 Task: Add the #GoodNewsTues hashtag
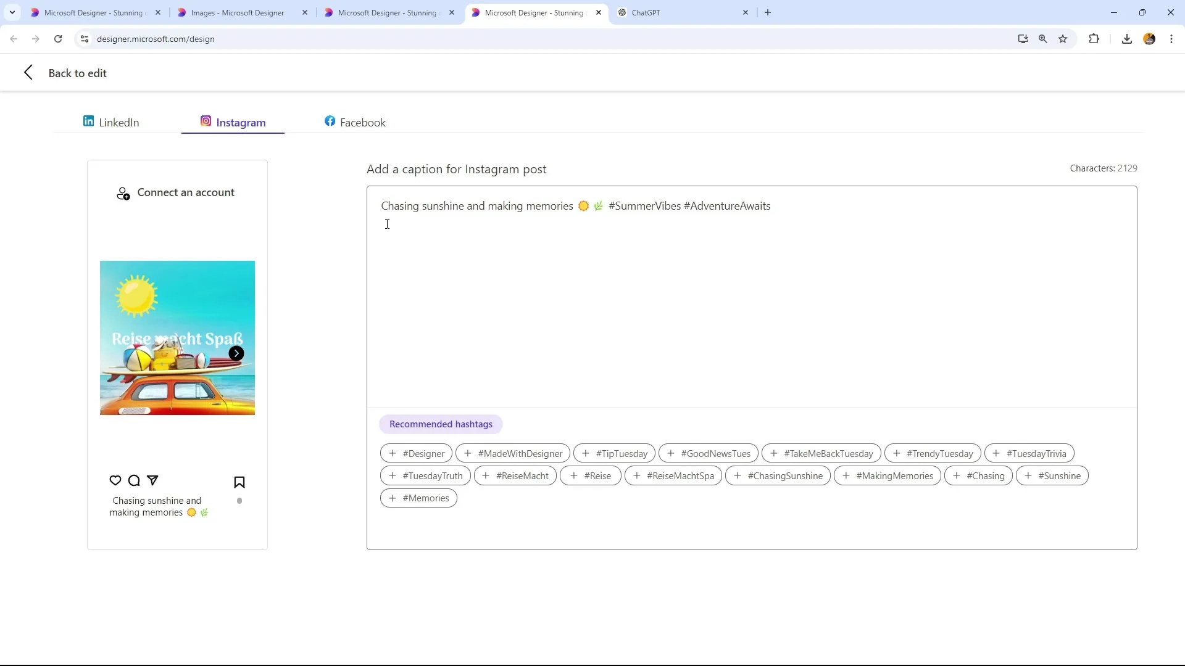coord(709,453)
